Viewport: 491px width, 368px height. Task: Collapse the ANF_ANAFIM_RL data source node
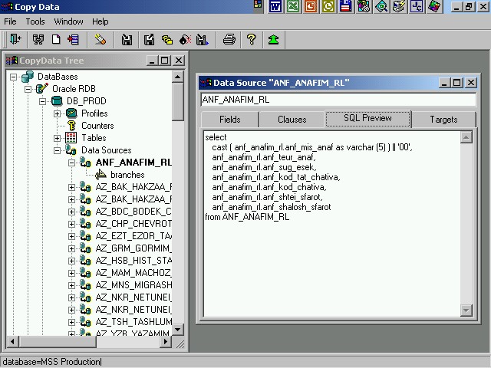[x=72, y=163]
